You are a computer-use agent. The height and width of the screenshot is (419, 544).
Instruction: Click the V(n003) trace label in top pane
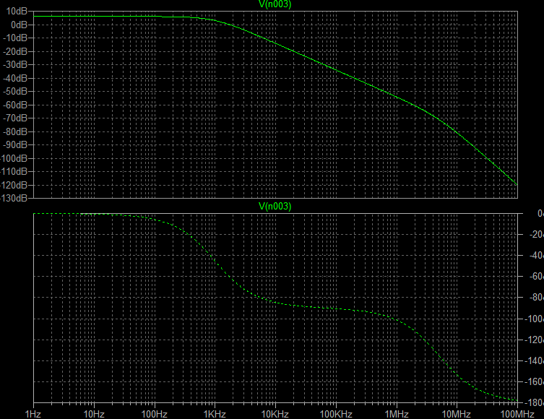pyautogui.click(x=275, y=4)
